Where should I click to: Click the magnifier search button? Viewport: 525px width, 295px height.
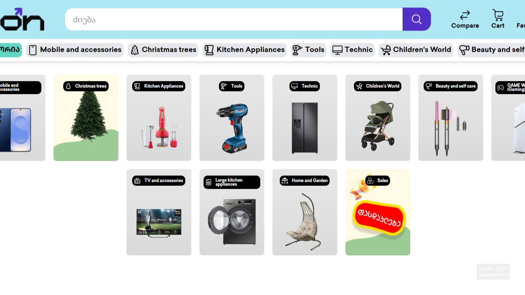tap(416, 19)
